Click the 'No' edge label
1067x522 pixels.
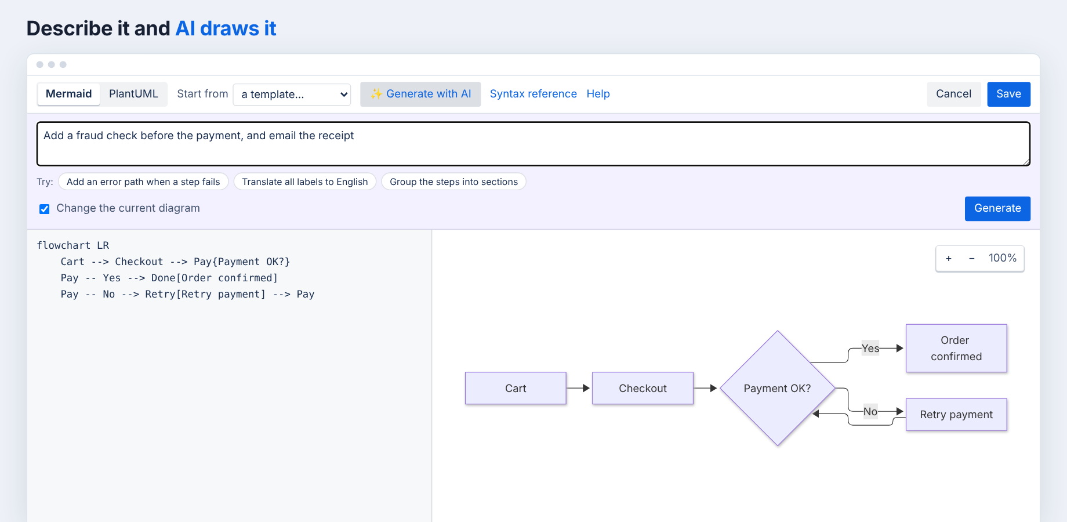tap(870, 411)
